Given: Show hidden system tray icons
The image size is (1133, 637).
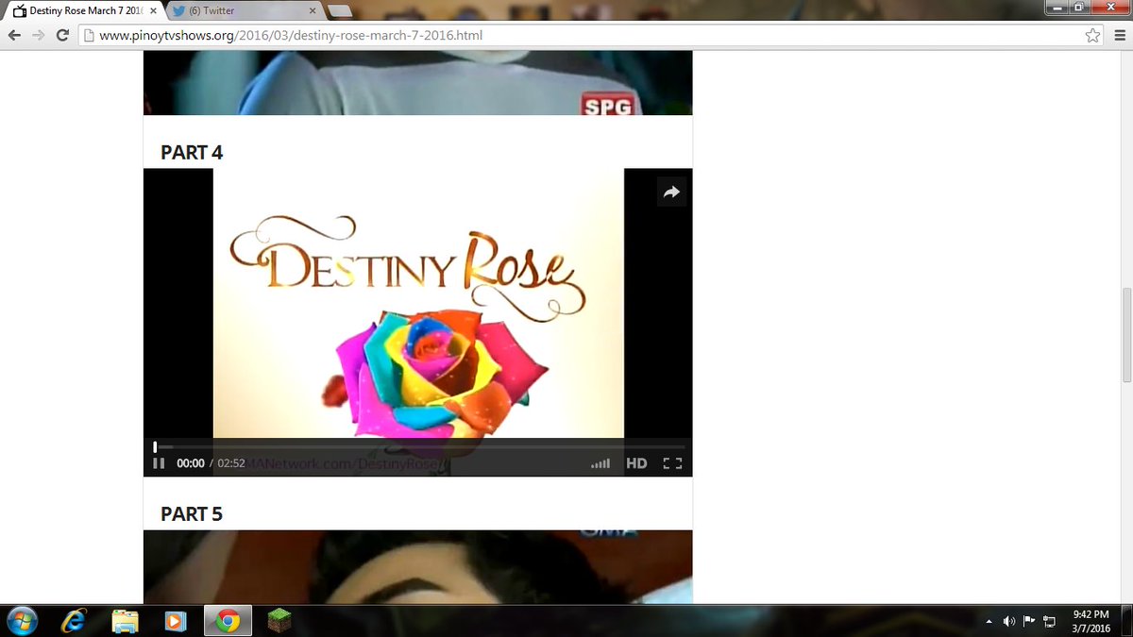Looking at the screenshot, I should tap(989, 621).
